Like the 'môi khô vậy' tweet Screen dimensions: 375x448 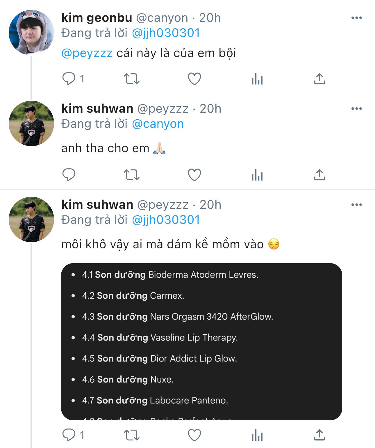[x=194, y=435]
